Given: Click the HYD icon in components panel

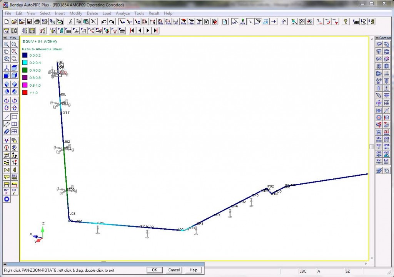Looking at the screenshot, I should click(387, 153).
